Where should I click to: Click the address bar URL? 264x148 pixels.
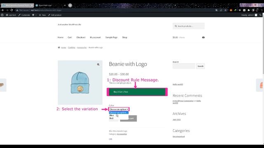(x=46, y=10)
